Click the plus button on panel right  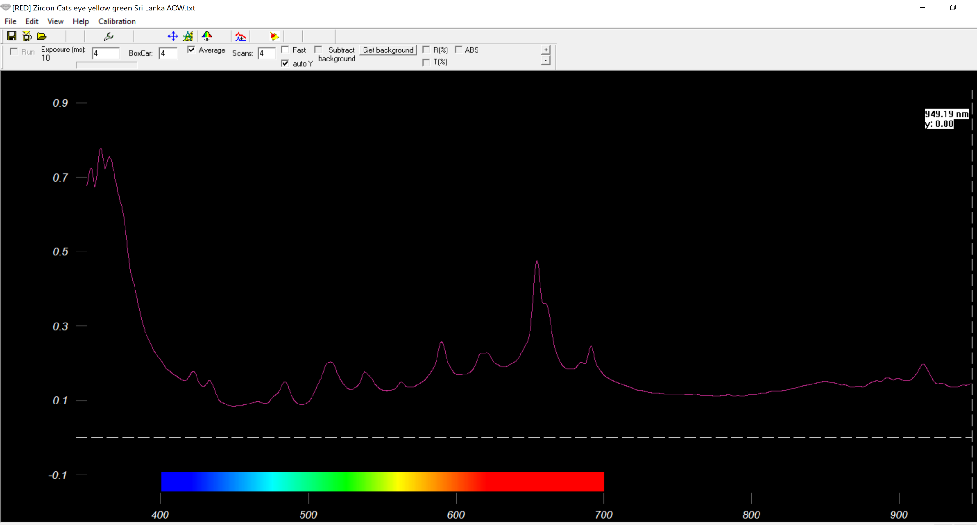[x=546, y=50]
